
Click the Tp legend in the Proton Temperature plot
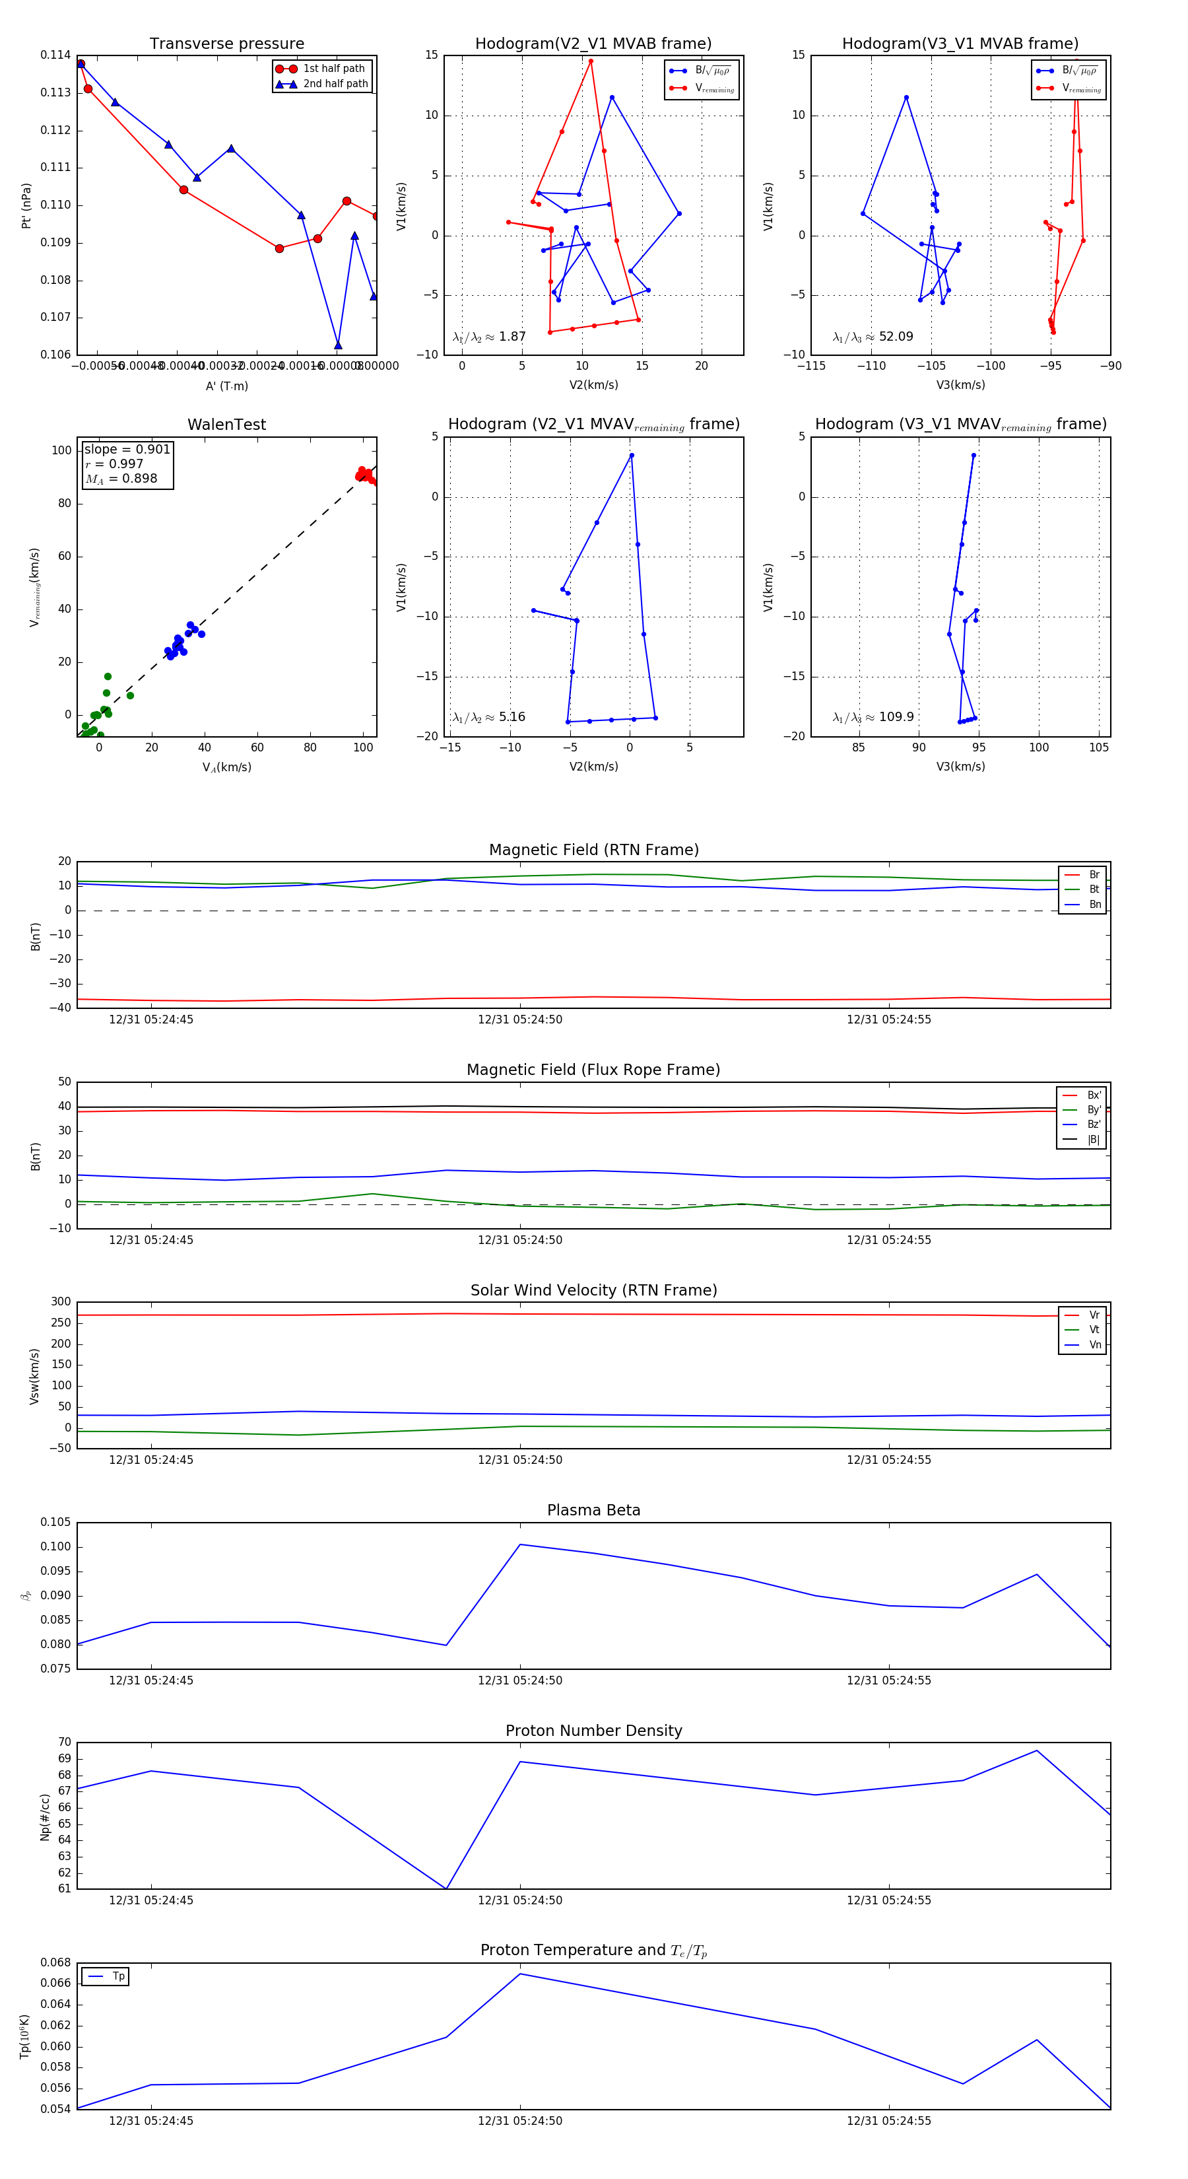[106, 1976]
